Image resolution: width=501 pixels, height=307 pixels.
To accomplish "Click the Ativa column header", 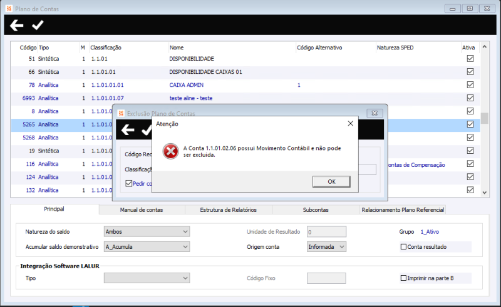I will click(468, 48).
